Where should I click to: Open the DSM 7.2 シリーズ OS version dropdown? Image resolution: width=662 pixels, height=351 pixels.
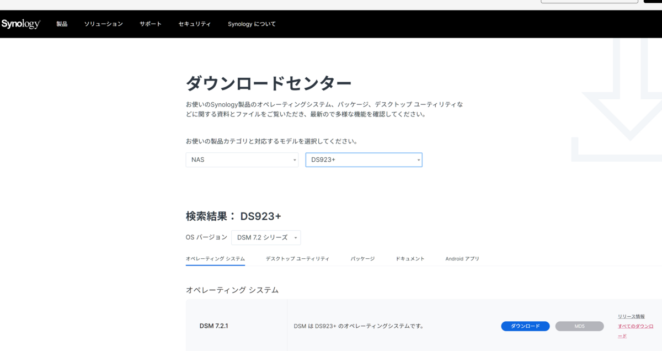point(266,237)
